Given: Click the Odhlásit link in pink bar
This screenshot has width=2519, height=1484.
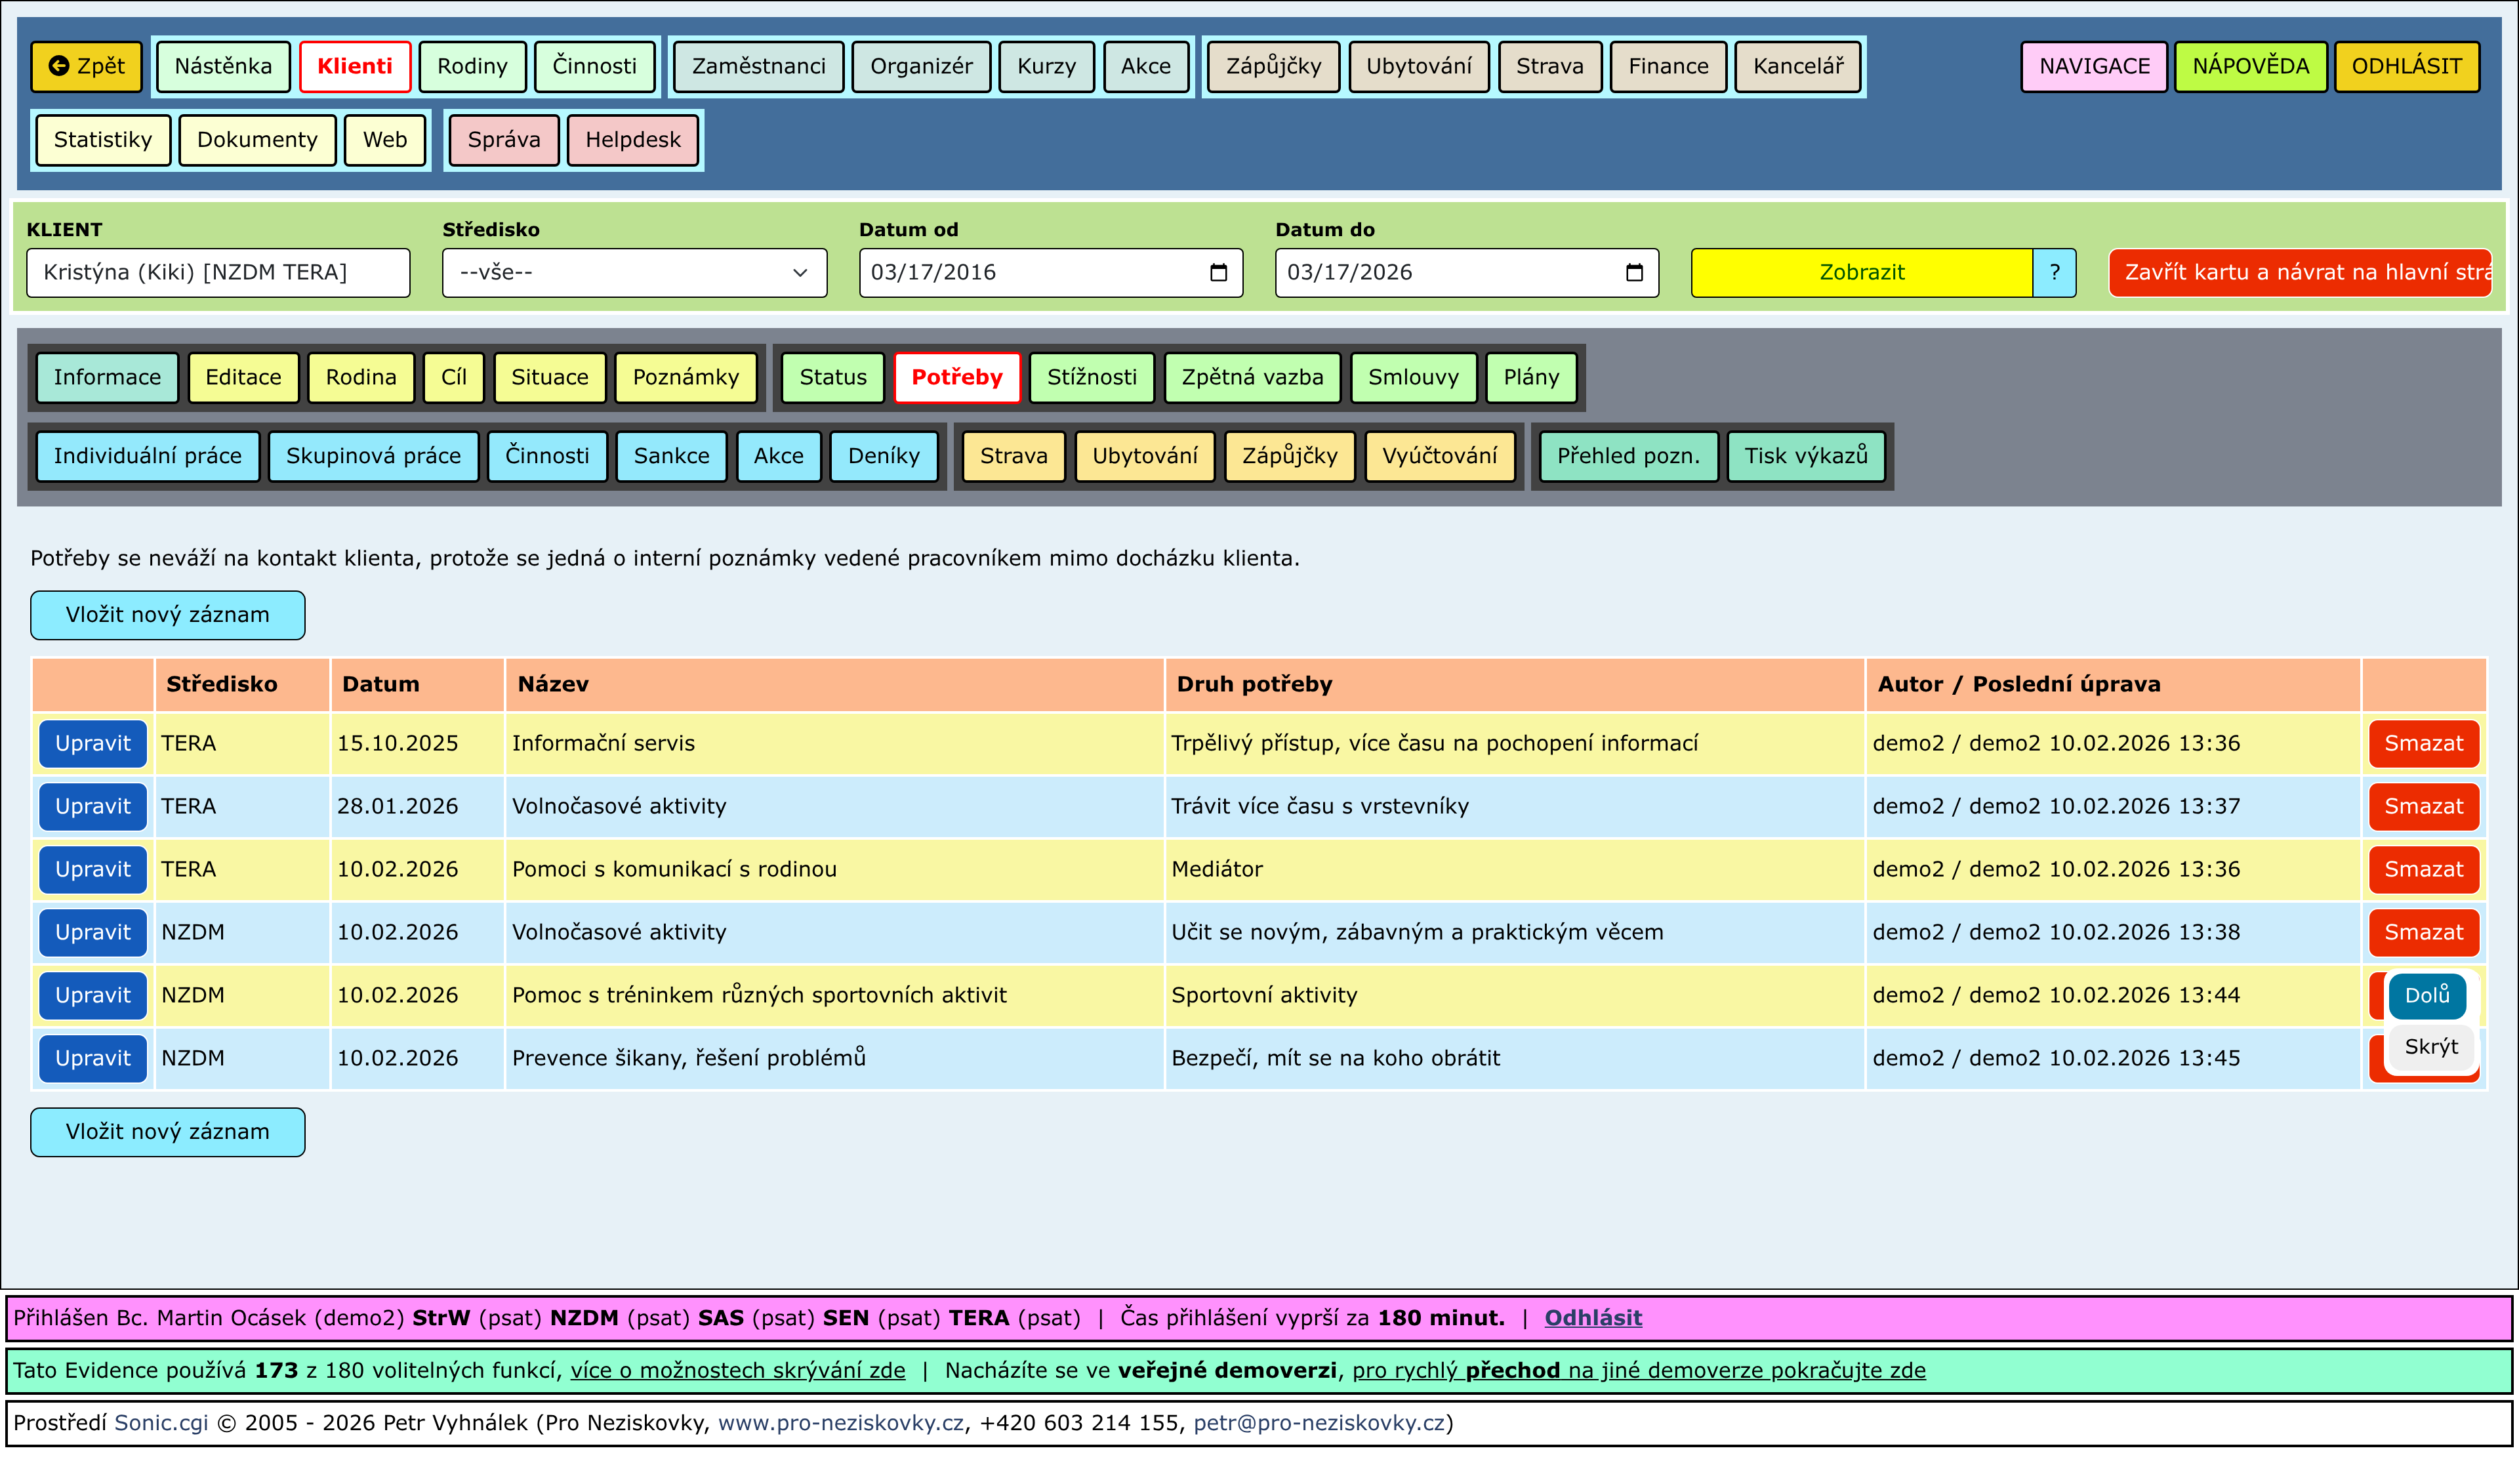Looking at the screenshot, I should point(1592,1318).
